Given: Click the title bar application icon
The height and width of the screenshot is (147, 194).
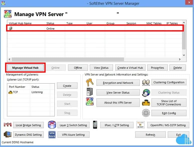Looking at the screenshot, I should click(3, 3).
